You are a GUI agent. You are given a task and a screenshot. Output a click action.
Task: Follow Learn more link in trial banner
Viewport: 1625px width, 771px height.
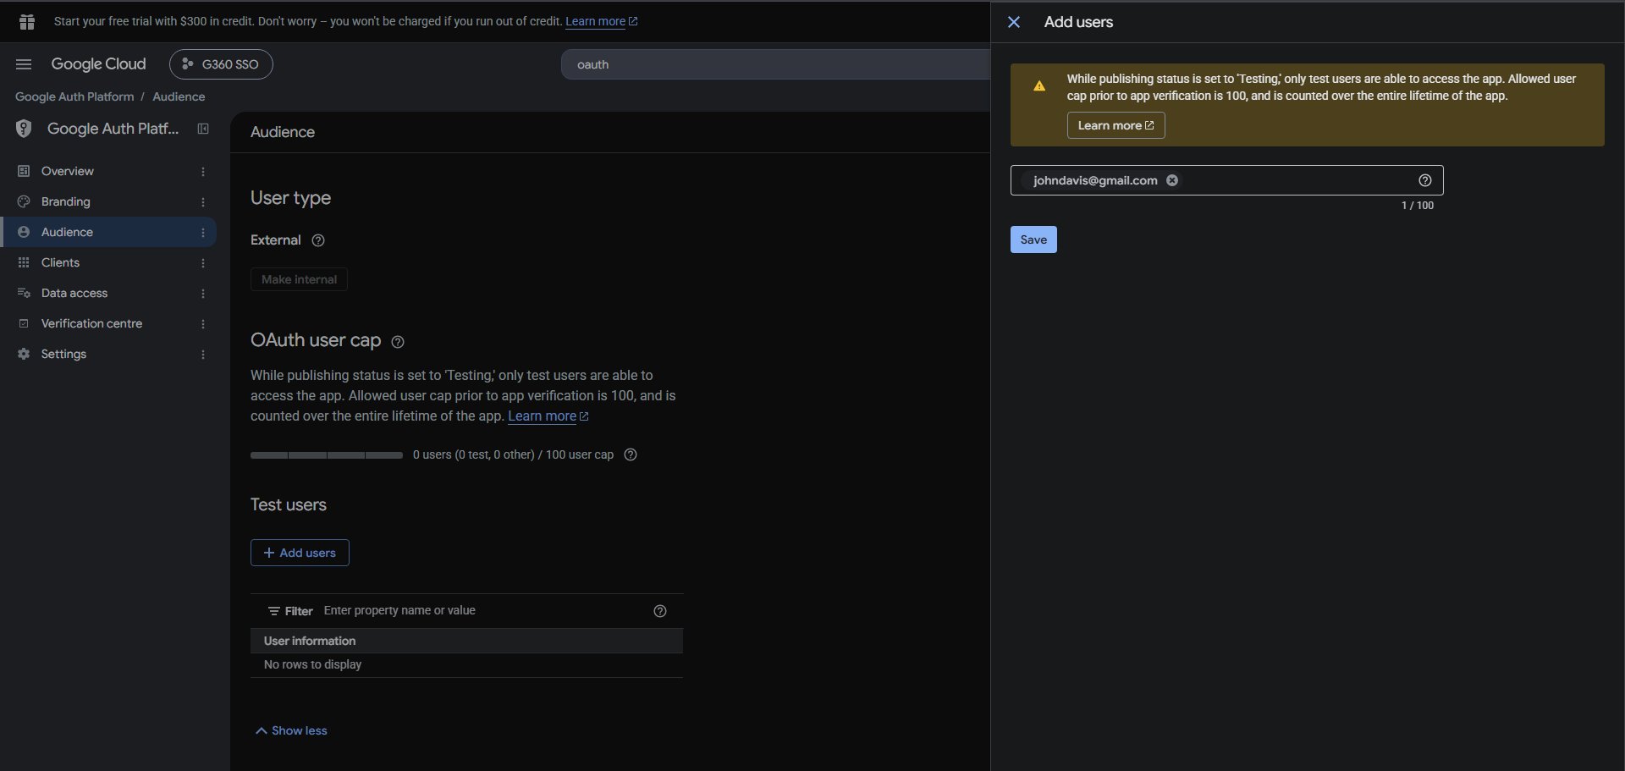(x=601, y=21)
